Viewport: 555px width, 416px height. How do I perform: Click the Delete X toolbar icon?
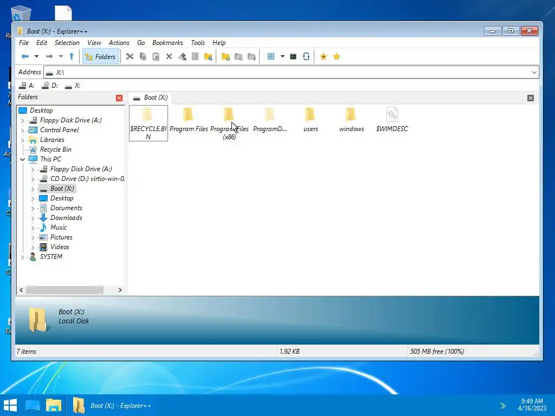(169, 56)
